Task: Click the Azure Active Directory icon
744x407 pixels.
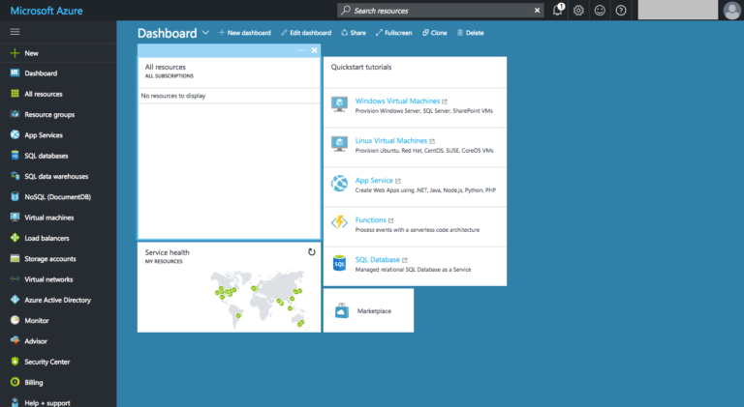Action: [x=15, y=300]
